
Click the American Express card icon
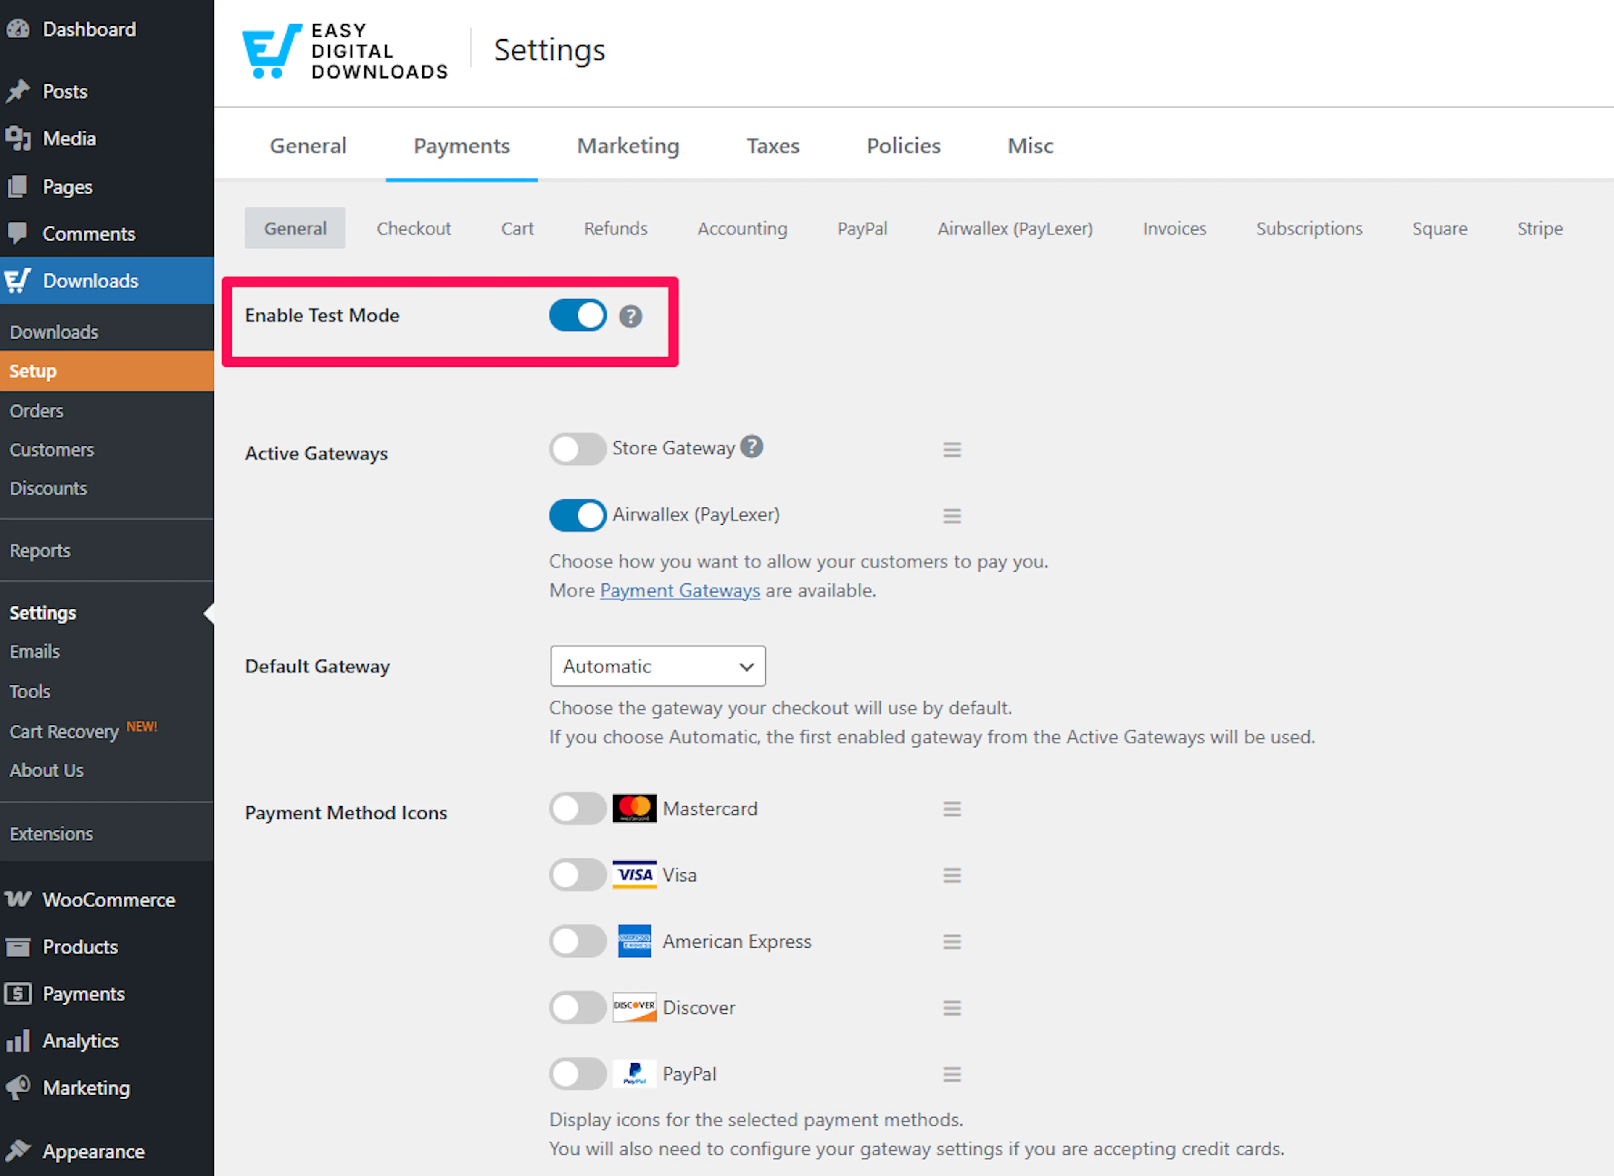634,941
